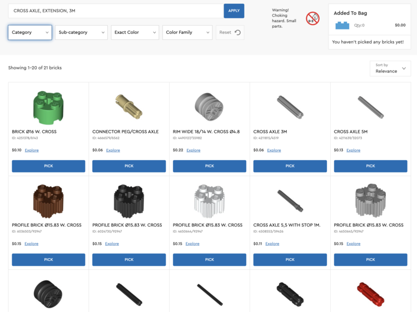Apply the search with the APPLY button

coord(234,11)
